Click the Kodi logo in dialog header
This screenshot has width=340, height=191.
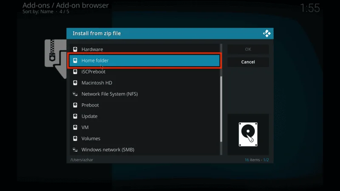pyautogui.click(x=267, y=34)
